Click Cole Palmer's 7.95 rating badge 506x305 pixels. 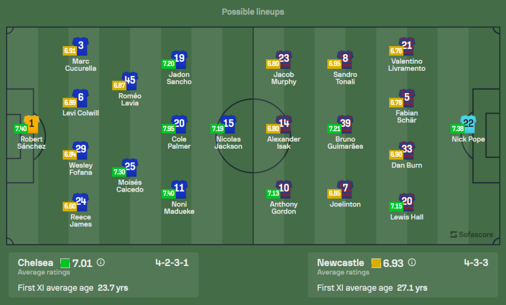(168, 128)
